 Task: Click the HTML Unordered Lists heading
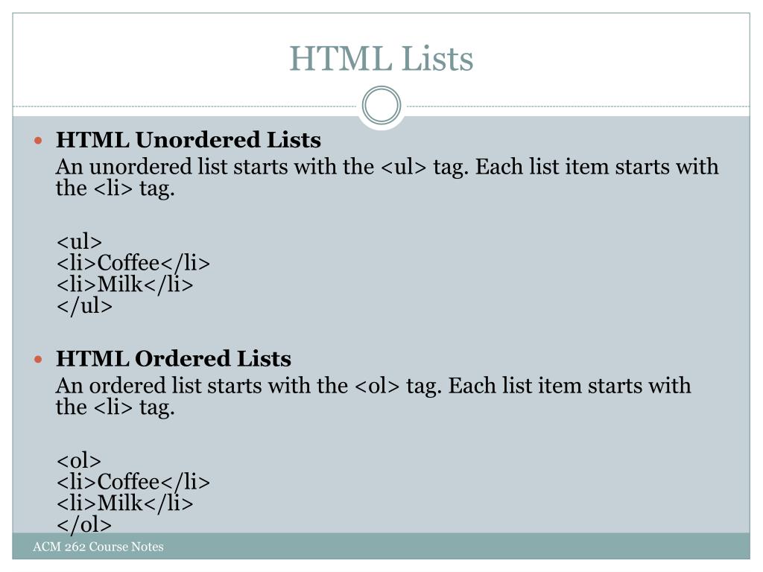189,140
